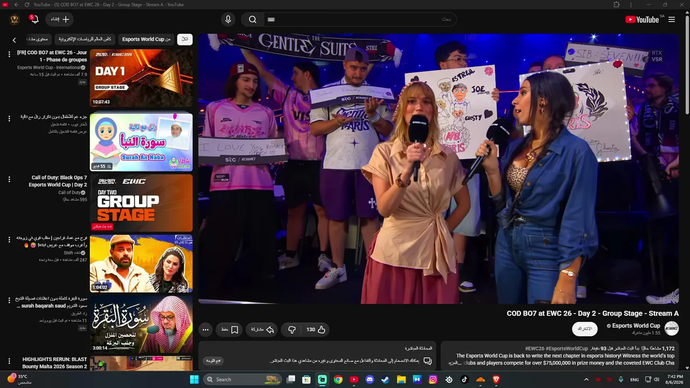Open '[FR] COD BO7 at EWC 26' video title
Viewport: 690px width, 388px height.
[52, 56]
